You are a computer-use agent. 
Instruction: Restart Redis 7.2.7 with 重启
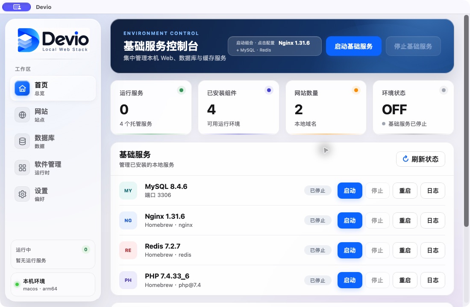(405, 250)
